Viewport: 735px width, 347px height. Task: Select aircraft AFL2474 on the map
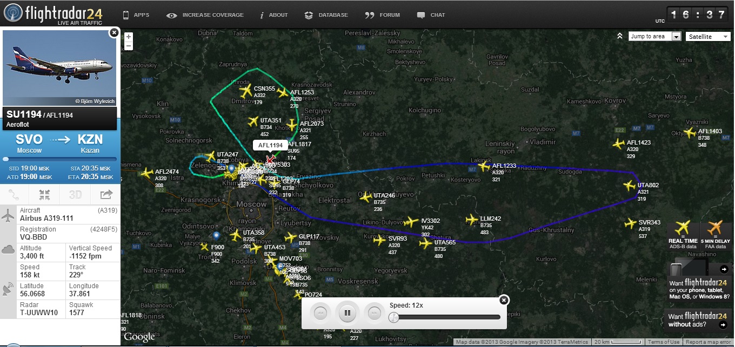[146, 173]
